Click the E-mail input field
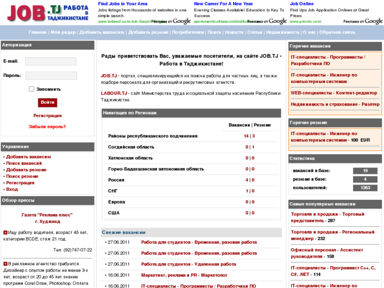The height and width of the screenshot is (288, 384). tap(51, 61)
